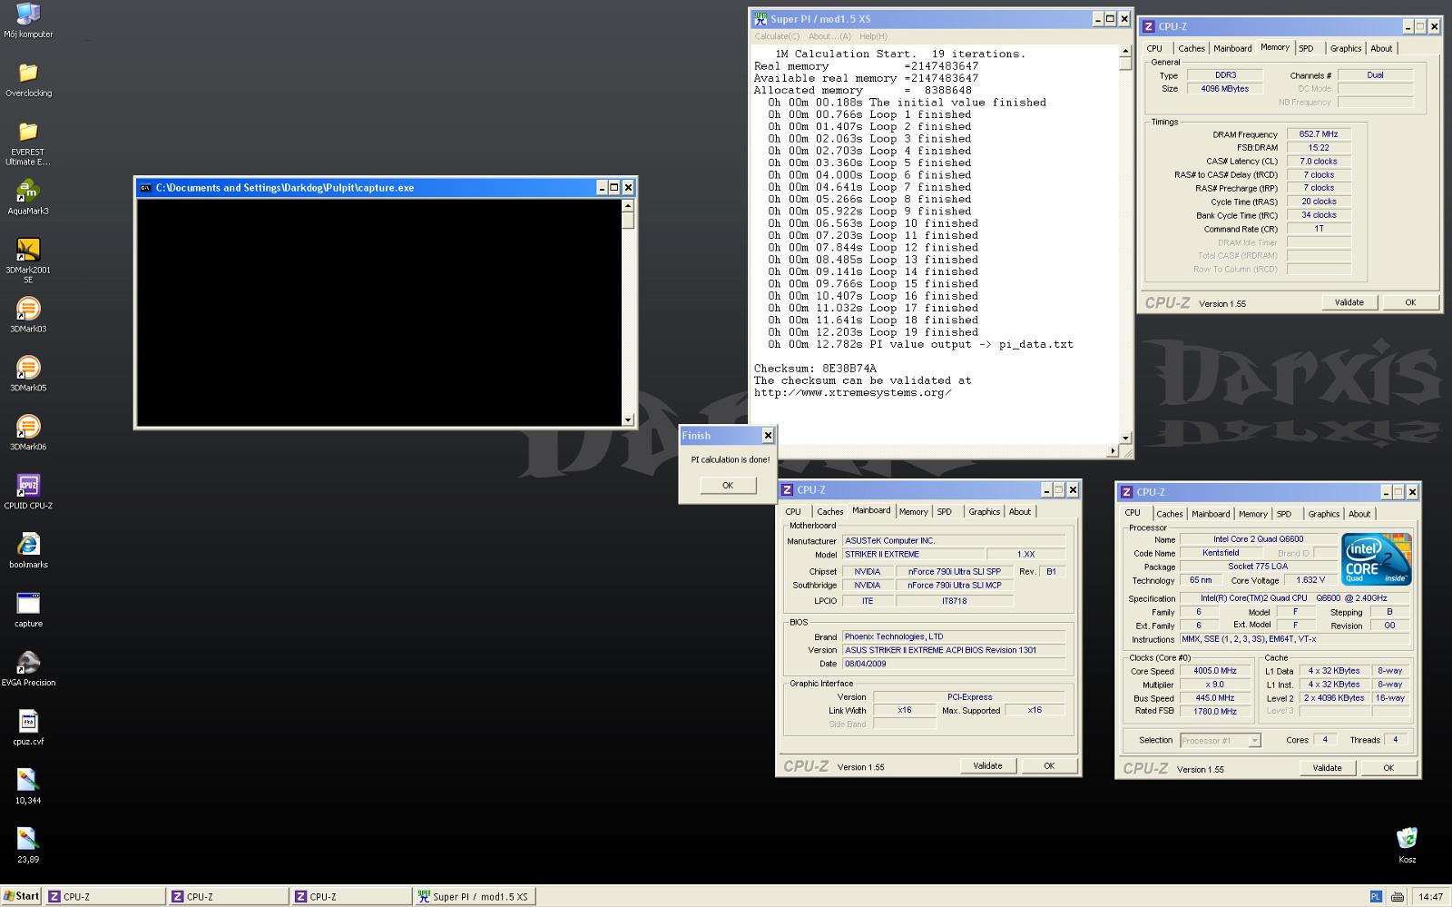Open Help menu in Super PI
This screenshot has width=1452, height=907.
point(873,36)
